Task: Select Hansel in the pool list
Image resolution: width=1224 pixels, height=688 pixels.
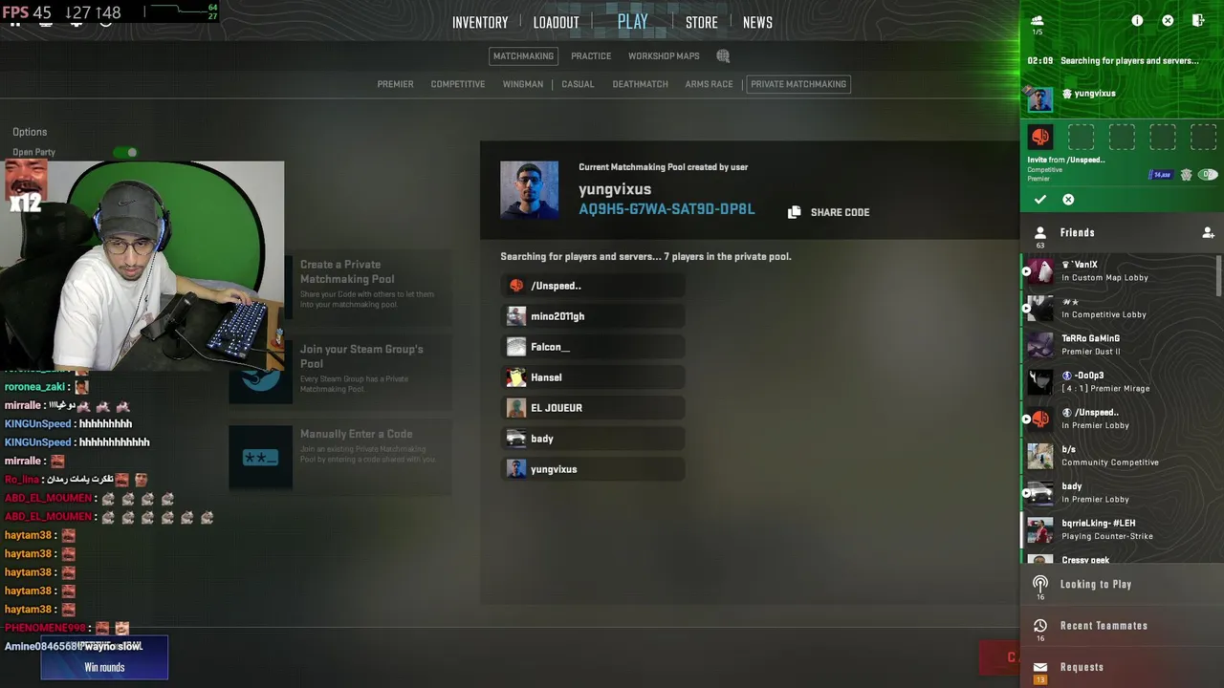Action: 592,377
